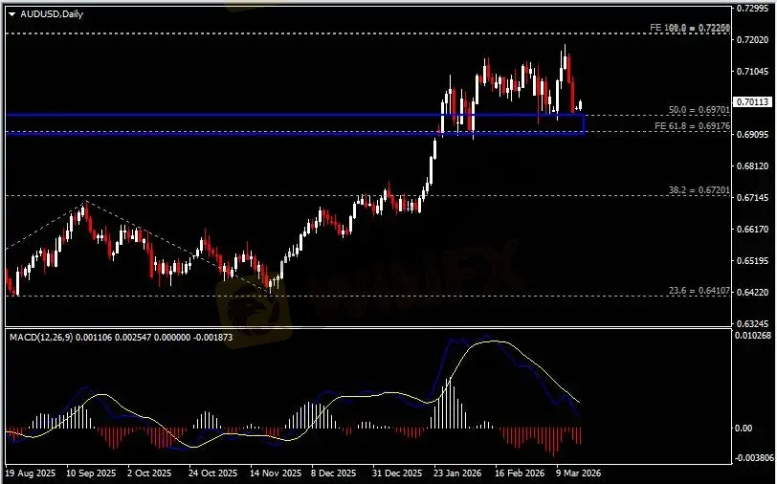Click the MACD zero level label 0.00
The height and width of the screenshot is (484, 777).
coord(744,428)
